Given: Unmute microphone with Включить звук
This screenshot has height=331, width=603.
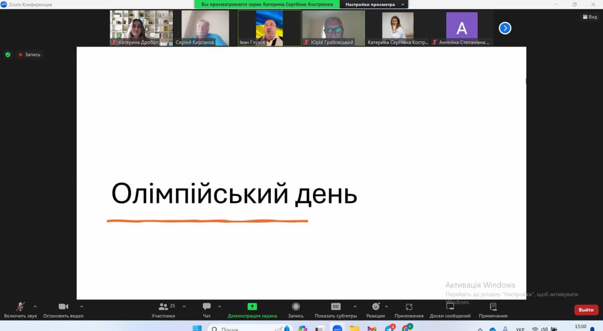Looking at the screenshot, I should click(x=20, y=307).
